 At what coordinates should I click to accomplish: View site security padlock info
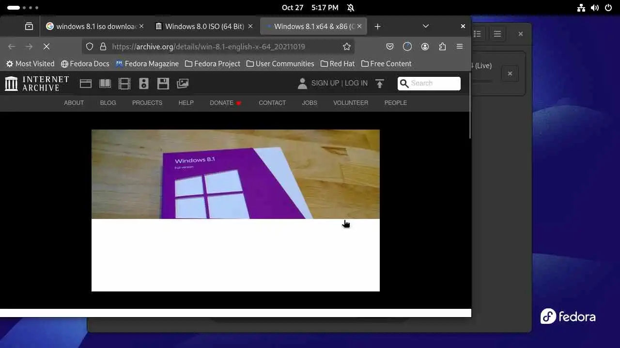click(x=103, y=46)
